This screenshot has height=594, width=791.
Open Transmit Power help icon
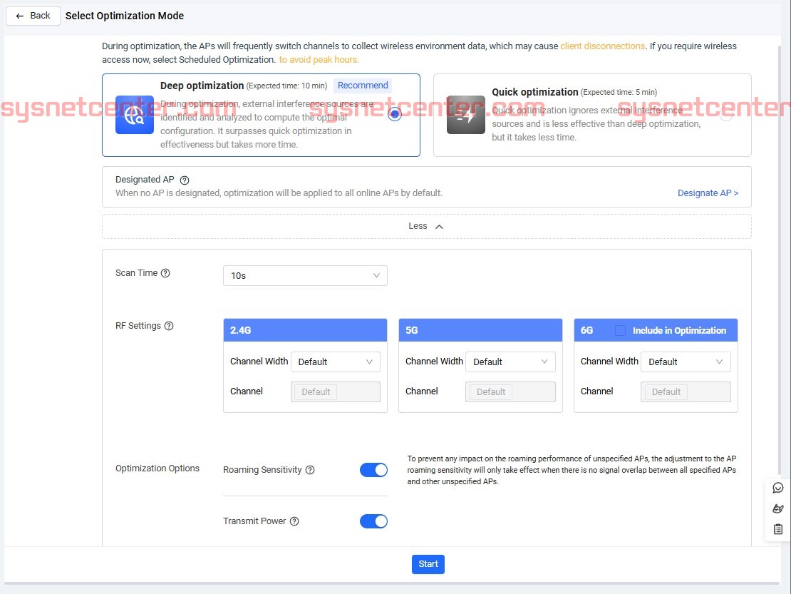pos(294,521)
